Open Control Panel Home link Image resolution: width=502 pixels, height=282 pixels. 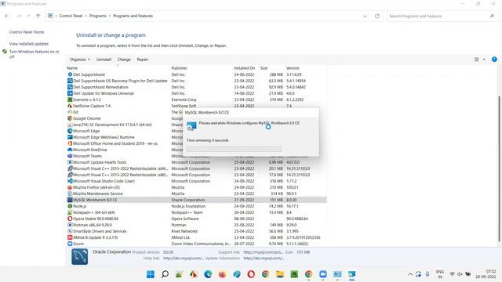pos(27,32)
